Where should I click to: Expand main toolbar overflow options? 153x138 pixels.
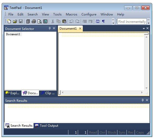coord(113,22)
